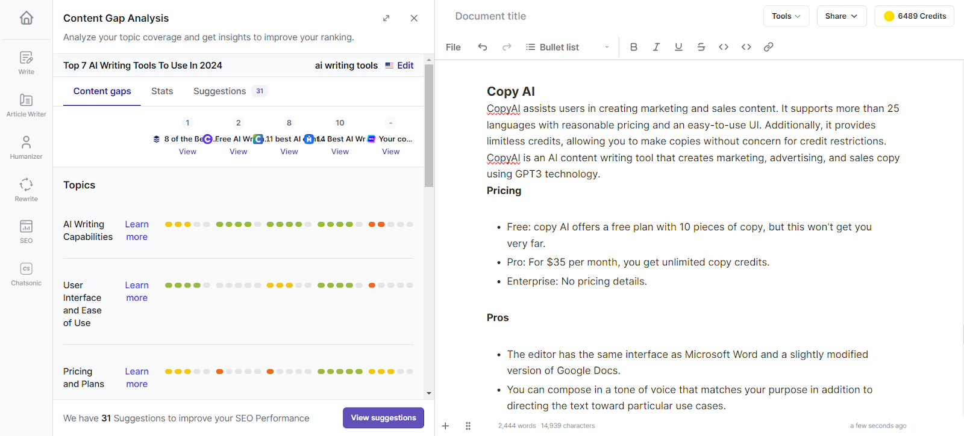The image size is (964, 436).
Task: Switch to the Suggestions tab
Action: click(x=220, y=91)
